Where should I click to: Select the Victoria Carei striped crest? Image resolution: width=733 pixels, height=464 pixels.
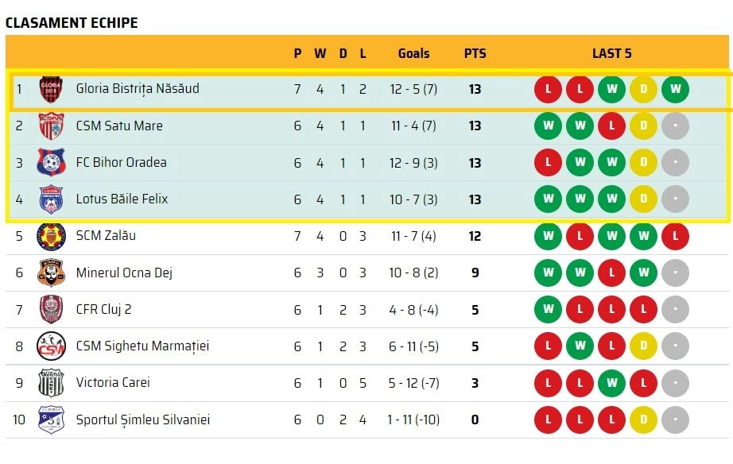click(51, 383)
